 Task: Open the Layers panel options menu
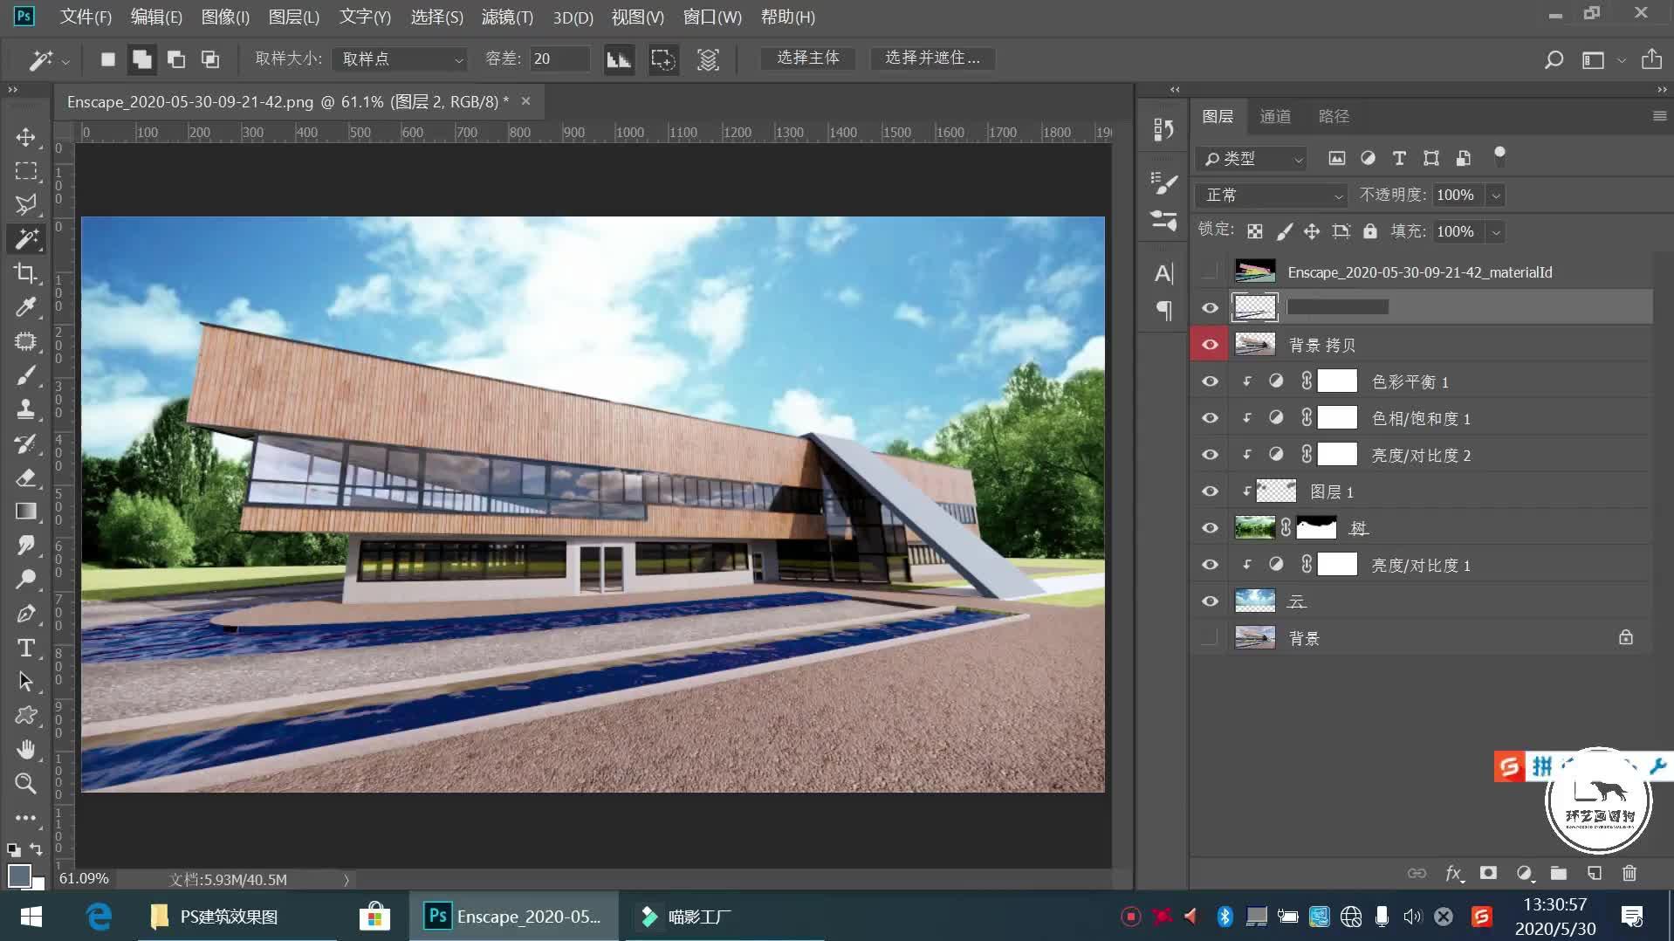click(1659, 116)
